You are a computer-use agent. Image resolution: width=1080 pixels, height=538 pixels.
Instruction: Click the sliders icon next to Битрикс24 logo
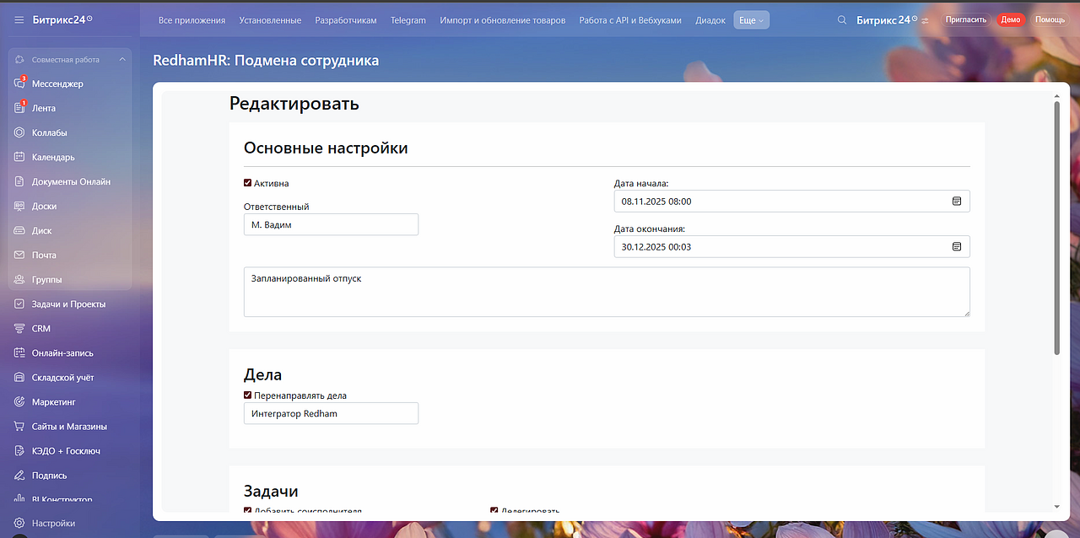pos(926,20)
